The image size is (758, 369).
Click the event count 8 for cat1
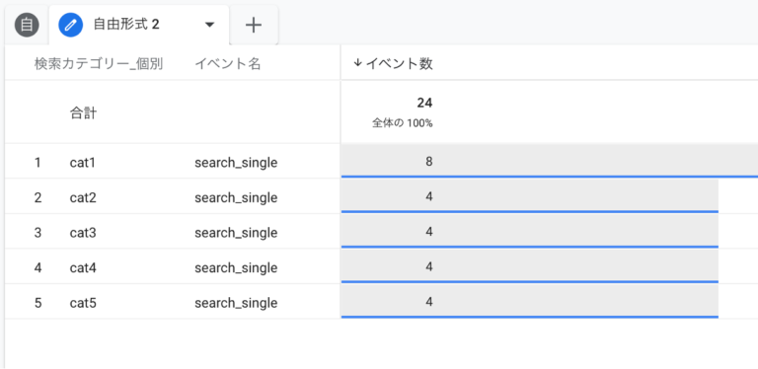tap(428, 162)
